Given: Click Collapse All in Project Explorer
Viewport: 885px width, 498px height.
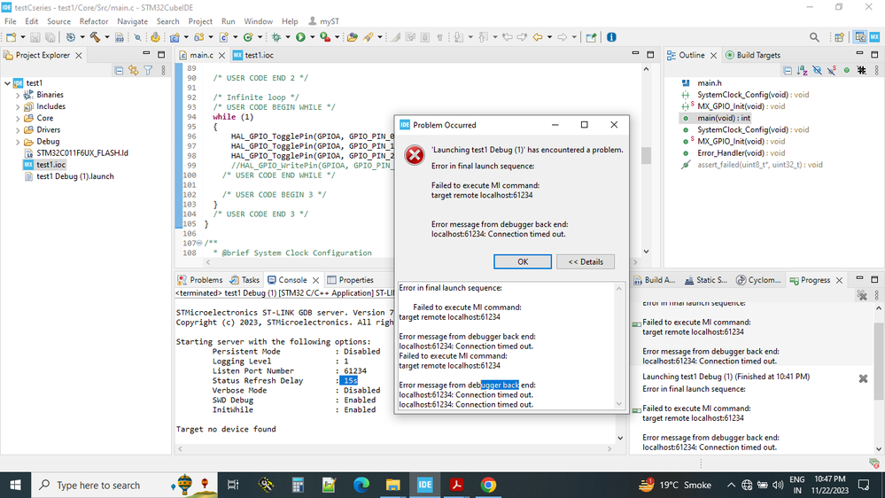Looking at the screenshot, I should pyautogui.click(x=120, y=71).
